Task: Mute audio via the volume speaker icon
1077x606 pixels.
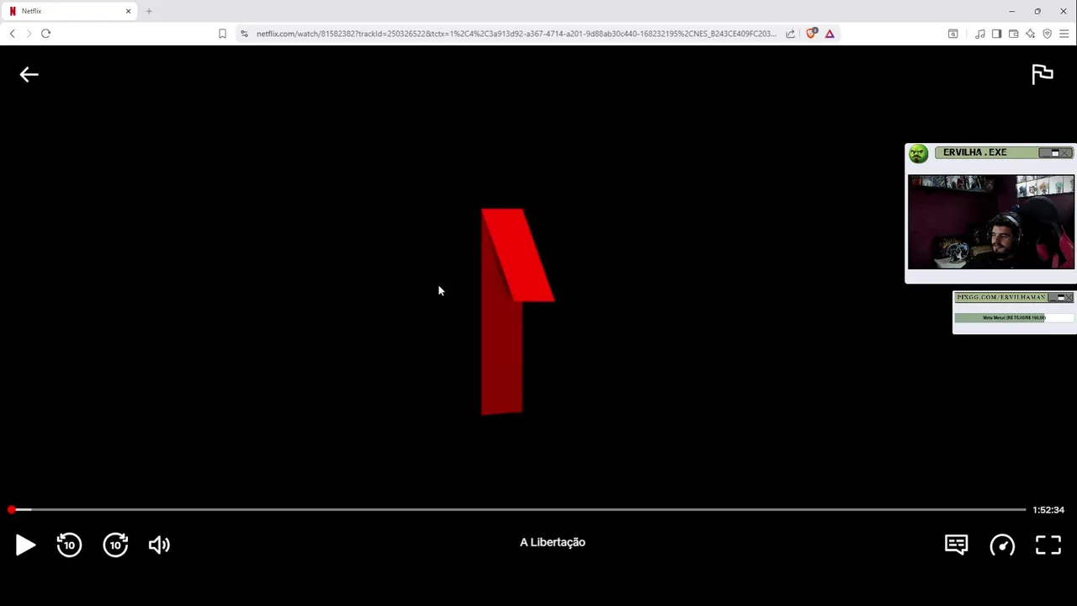Action: pos(159,545)
